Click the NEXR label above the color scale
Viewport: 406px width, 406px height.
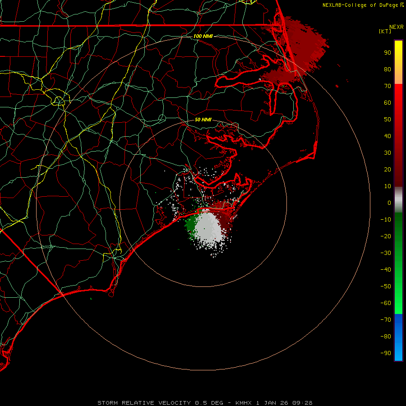[396, 27]
